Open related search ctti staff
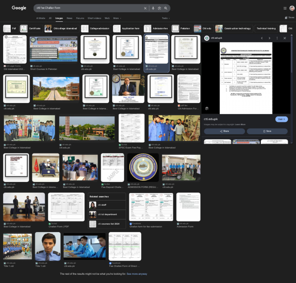 click(x=107, y=205)
